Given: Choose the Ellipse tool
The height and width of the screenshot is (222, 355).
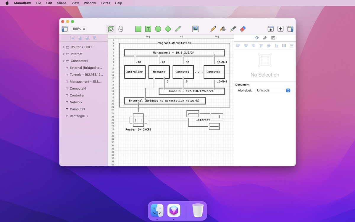Looking at the screenshot, I should coord(158,29).
